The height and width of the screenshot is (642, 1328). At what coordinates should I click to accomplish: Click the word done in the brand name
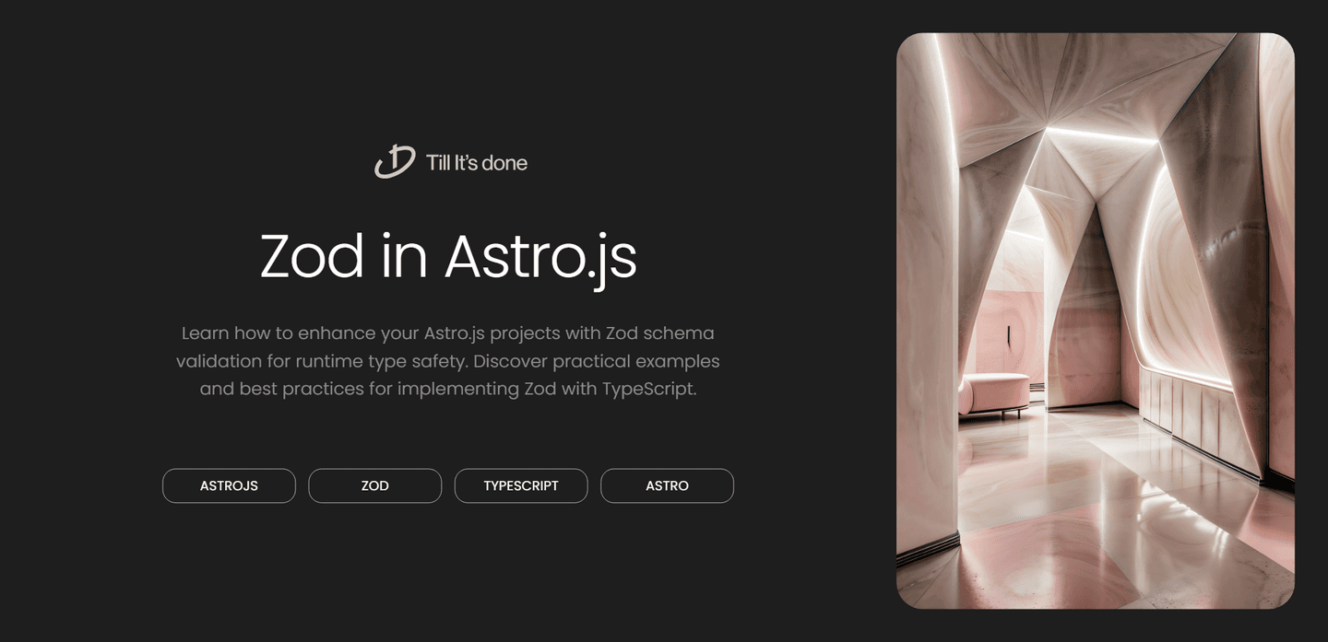point(504,163)
